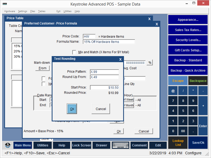Click the round logo icon beside Main Menu

(x=8, y=145)
